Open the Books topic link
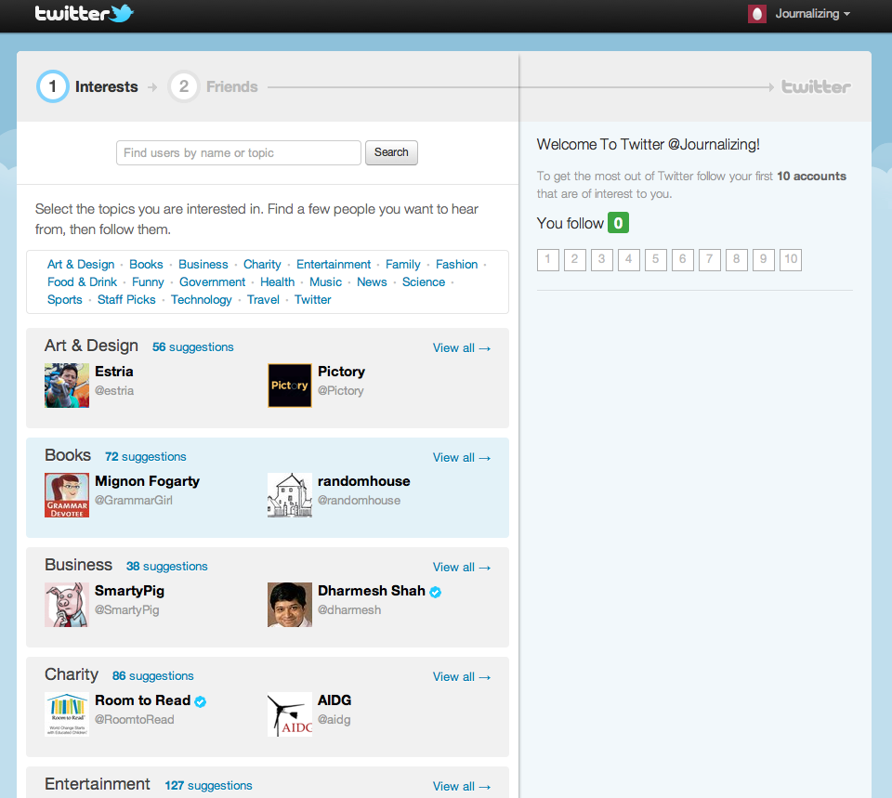Screen dimensions: 892x798 [146, 265]
